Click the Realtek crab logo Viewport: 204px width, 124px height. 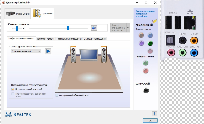8,114
